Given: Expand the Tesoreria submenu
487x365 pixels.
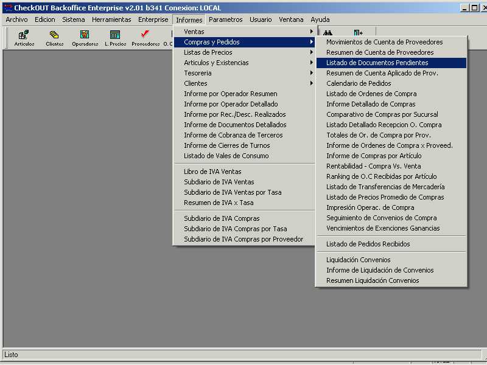Looking at the screenshot, I should point(244,73).
